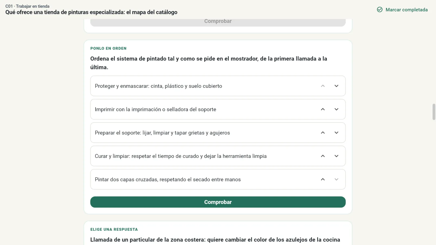This screenshot has height=245, width=436.
Task: Click the 'ELIGE UNA RESPUESTA' label
Action: point(114,229)
